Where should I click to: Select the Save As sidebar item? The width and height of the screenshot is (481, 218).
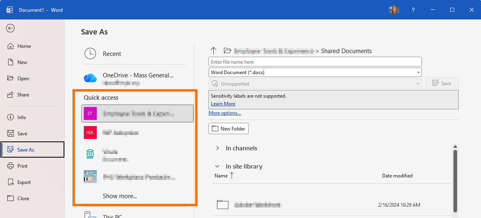pos(32,150)
